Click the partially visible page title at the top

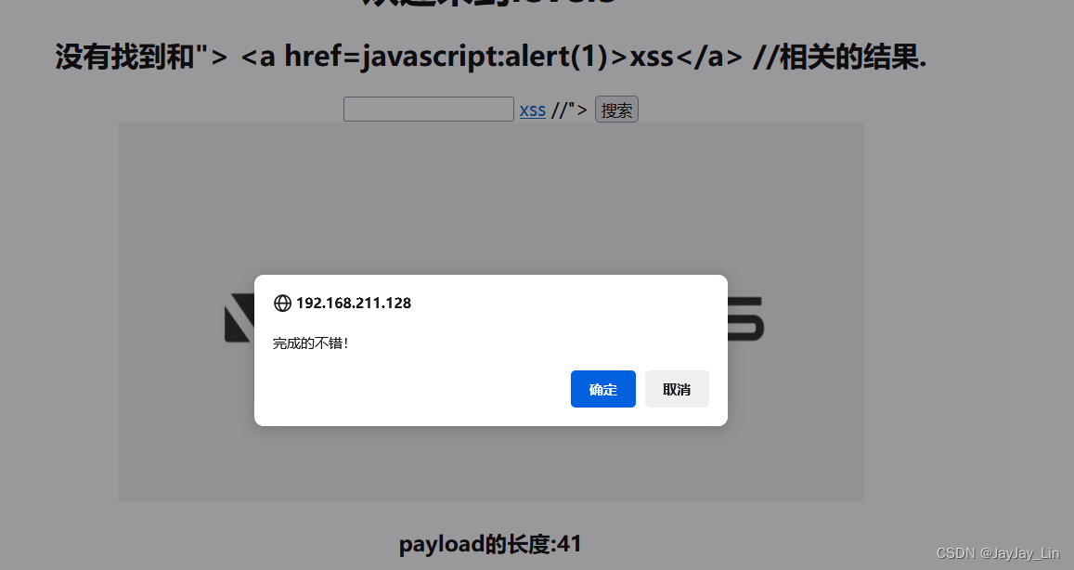point(488,4)
